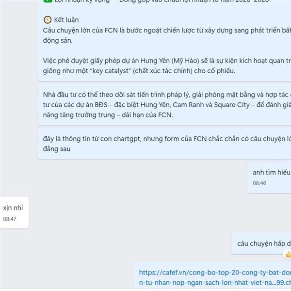Click 'Square City' in the investor message
The image size is (291, 291).
coord(232,105)
